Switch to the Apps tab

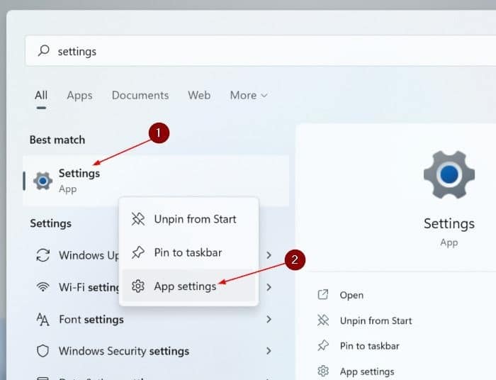[79, 95]
